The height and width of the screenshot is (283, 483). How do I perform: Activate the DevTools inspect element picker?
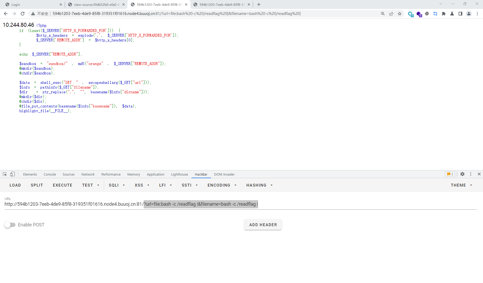point(5,174)
